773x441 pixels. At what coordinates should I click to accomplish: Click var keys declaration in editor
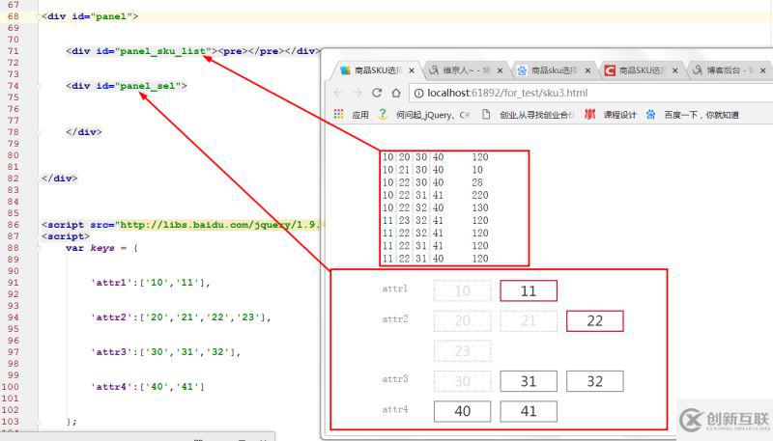tap(101, 248)
